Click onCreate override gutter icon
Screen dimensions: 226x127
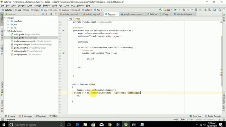[64, 30]
